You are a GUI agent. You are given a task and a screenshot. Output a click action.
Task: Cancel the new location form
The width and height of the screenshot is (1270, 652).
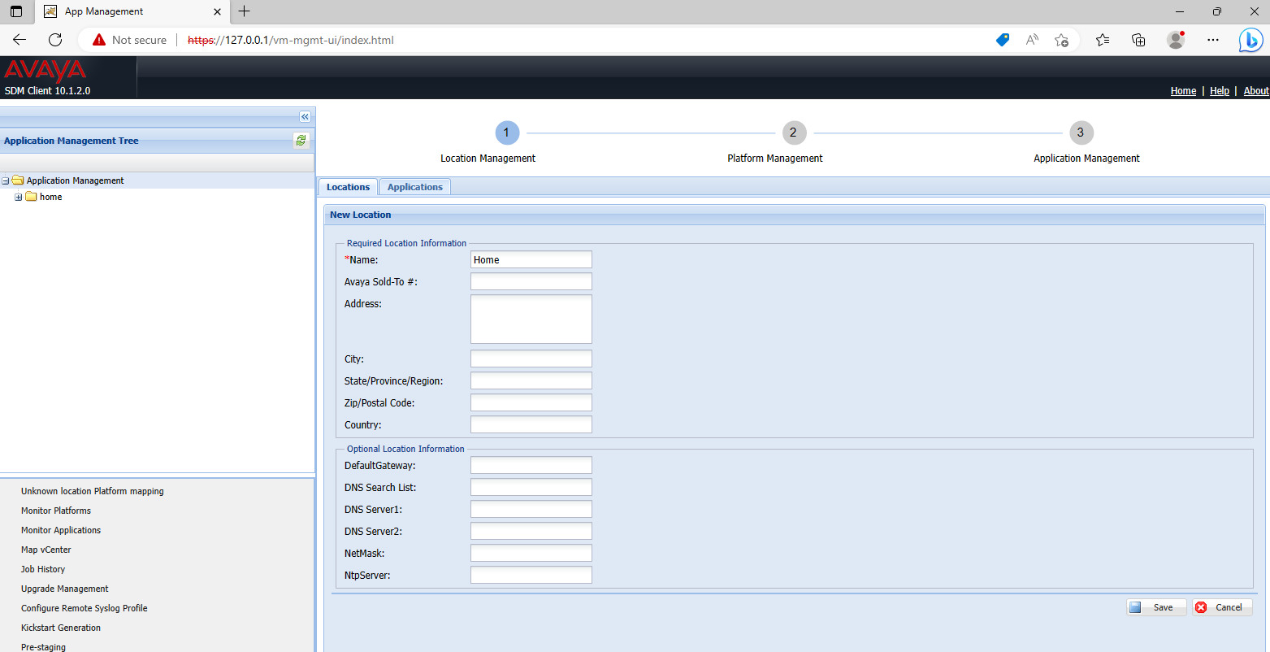pyautogui.click(x=1221, y=607)
